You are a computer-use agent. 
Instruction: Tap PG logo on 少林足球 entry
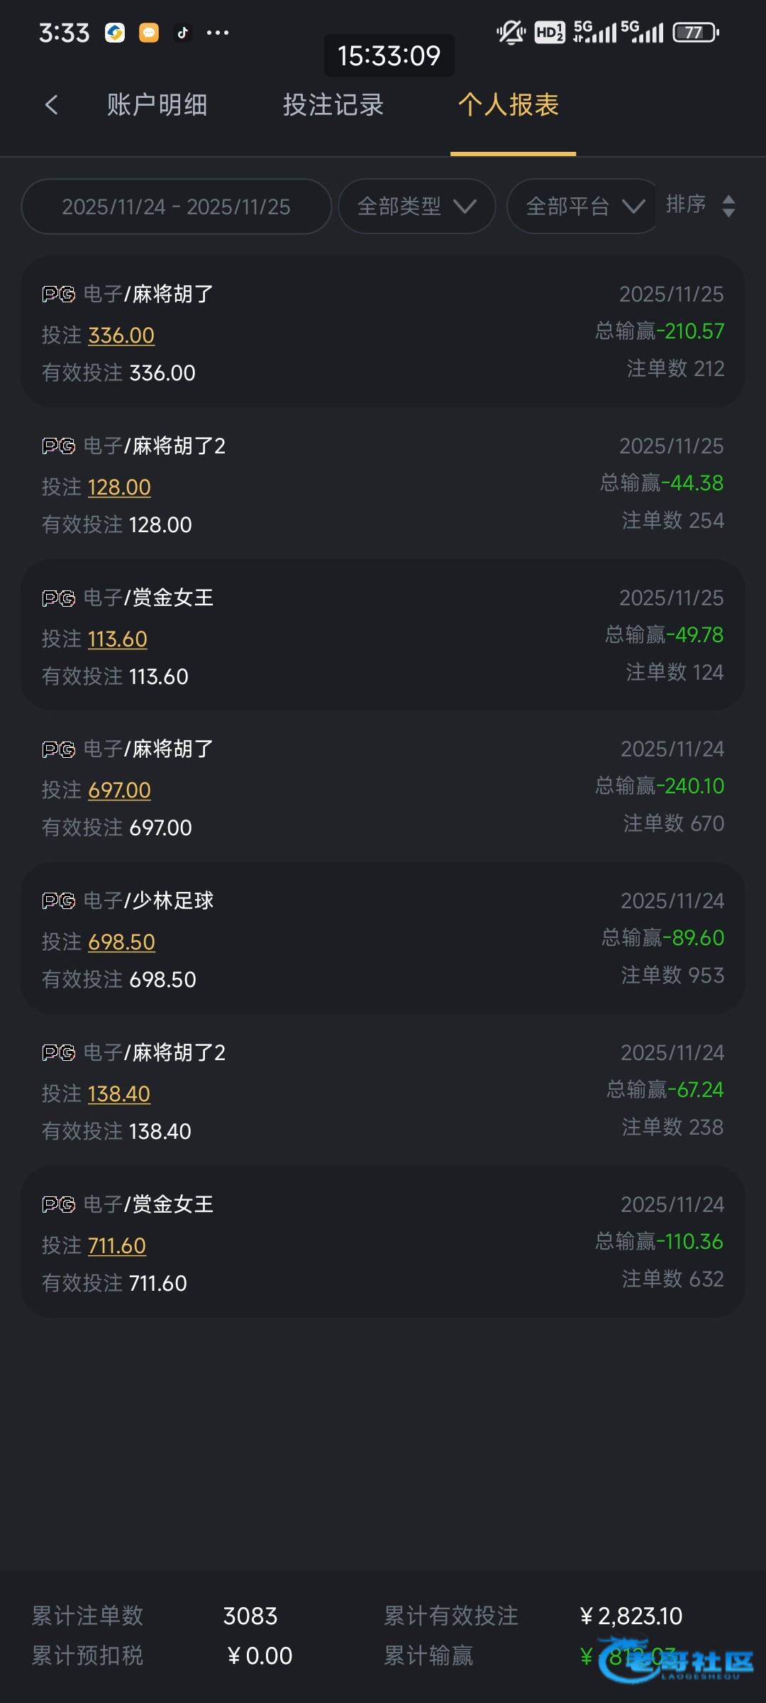pyautogui.click(x=58, y=901)
